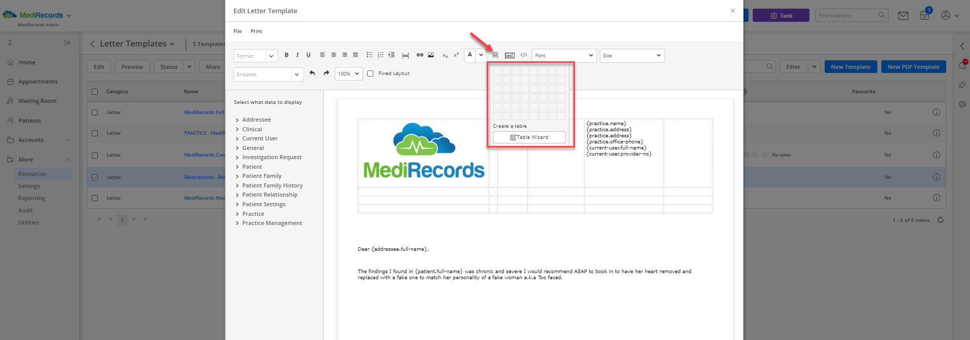Underline the selected text
Viewport: 970px width, 340px height.
tap(308, 55)
